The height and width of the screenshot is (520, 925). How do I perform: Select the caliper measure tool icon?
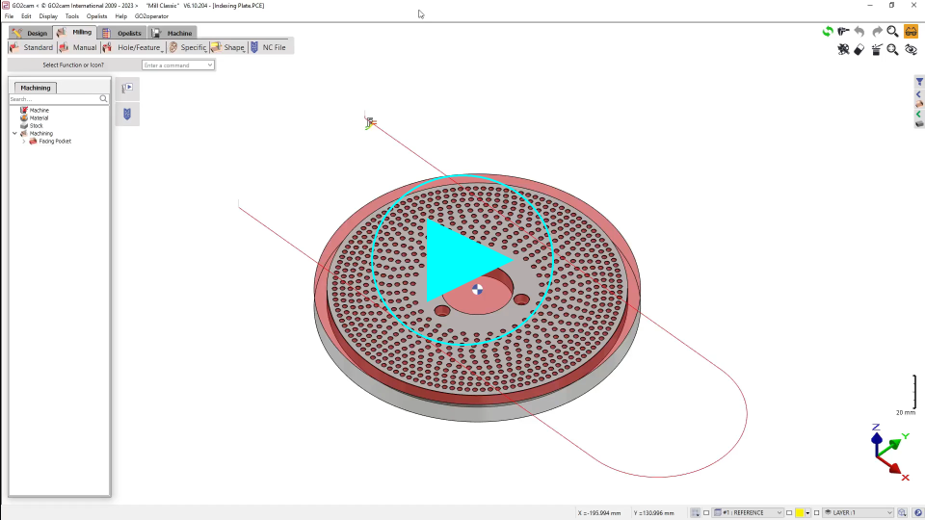click(844, 32)
